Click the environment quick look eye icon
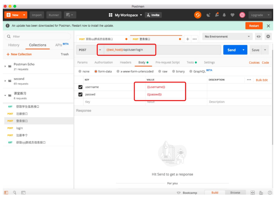The width and height of the screenshot is (276, 197). tap(258, 37)
